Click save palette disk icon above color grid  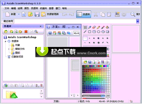(90, 62)
